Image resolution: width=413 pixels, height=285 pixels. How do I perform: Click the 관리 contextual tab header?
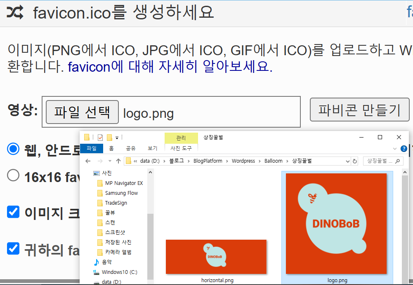coord(181,138)
